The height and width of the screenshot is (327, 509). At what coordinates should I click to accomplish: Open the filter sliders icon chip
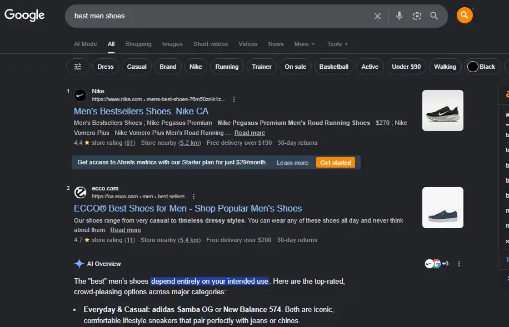pyautogui.click(x=78, y=67)
